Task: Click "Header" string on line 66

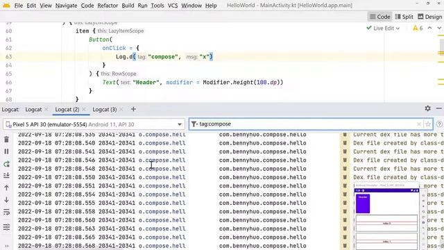Action: coord(146,83)
